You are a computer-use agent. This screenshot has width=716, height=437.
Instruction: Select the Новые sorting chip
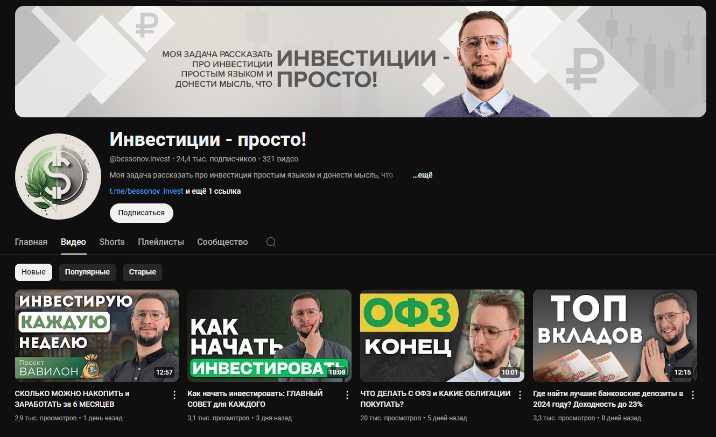pos(33,272)
